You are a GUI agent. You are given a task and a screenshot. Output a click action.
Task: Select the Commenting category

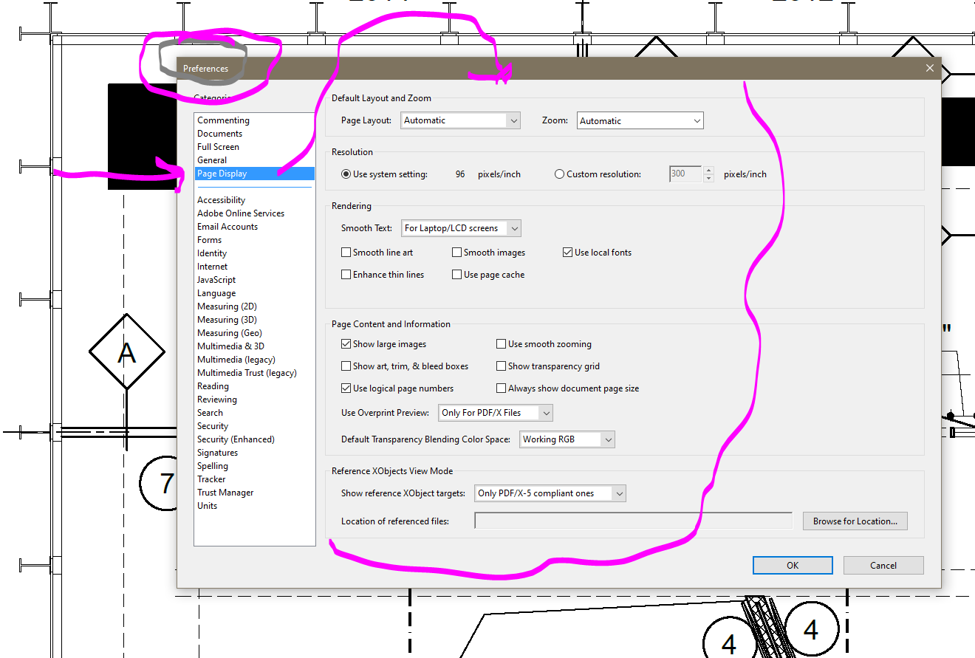coord(223,120)
